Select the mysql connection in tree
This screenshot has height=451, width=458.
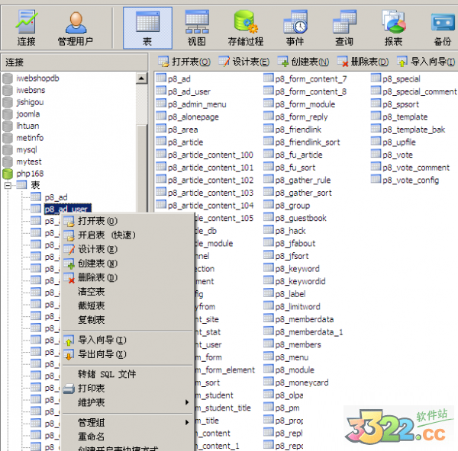pyautogui.click(x=26, y=150)
